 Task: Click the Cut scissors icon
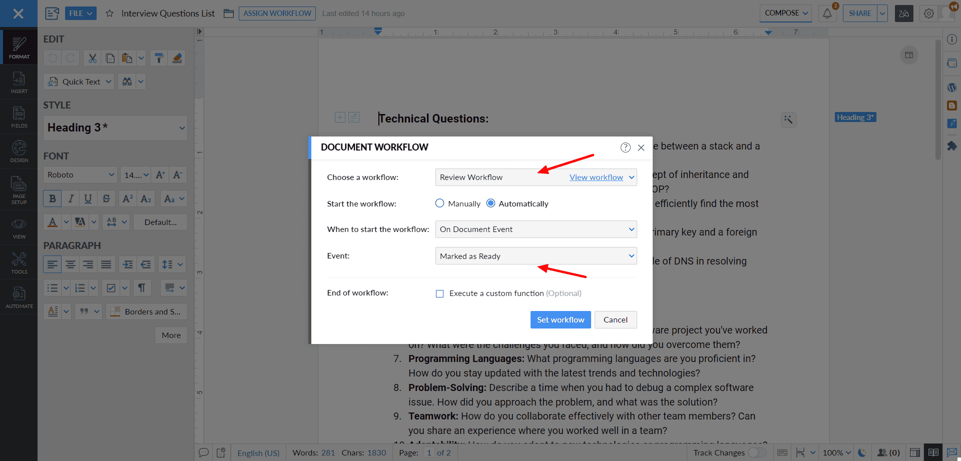click(93, 58)
